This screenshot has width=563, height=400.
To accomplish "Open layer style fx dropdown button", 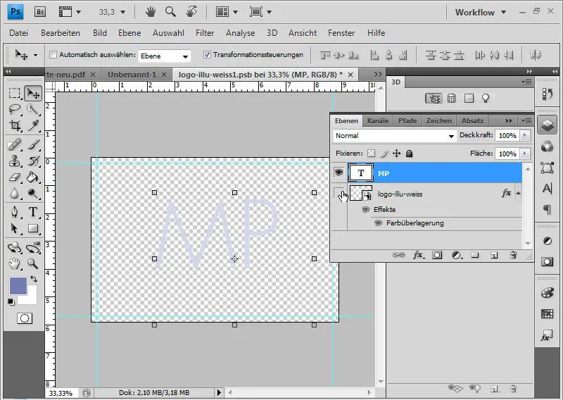I will pos(418,255).
